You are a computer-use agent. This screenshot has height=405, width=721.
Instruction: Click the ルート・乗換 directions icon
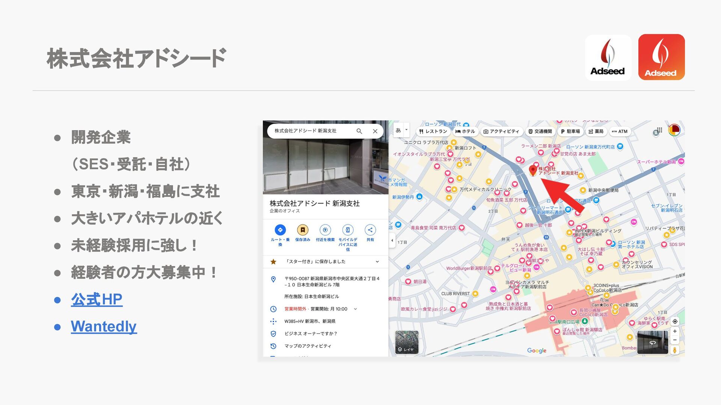click(280, 230)
